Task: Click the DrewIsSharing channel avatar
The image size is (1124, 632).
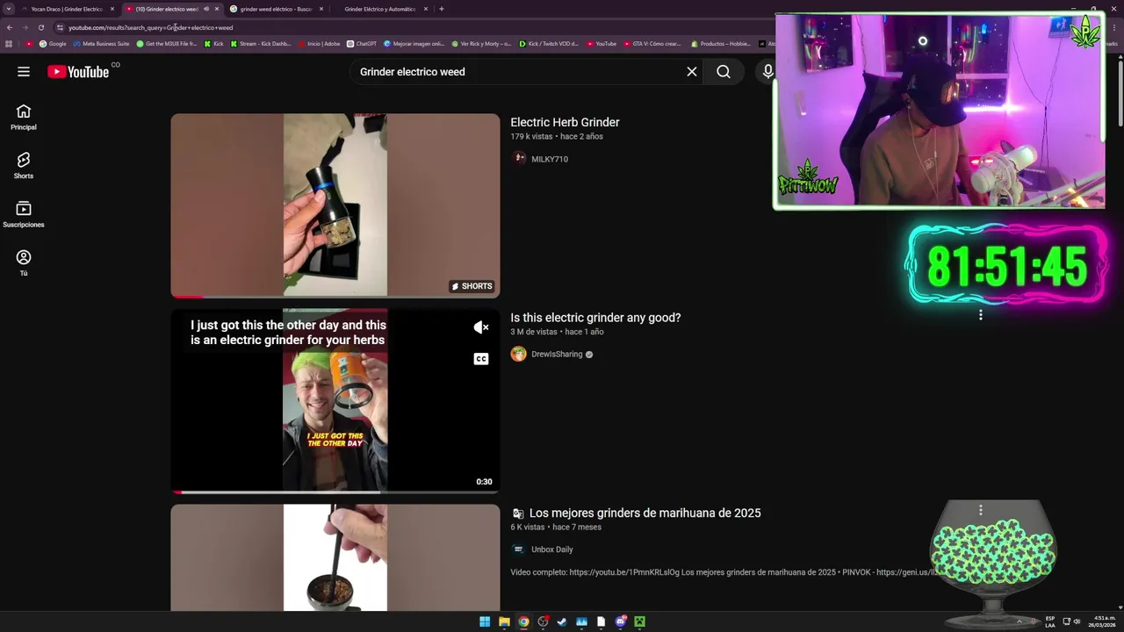Action: click(519, 355)
